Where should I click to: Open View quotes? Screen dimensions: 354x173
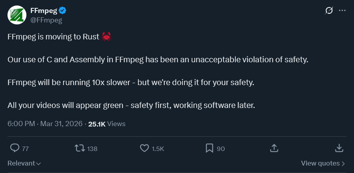(323, 163)
